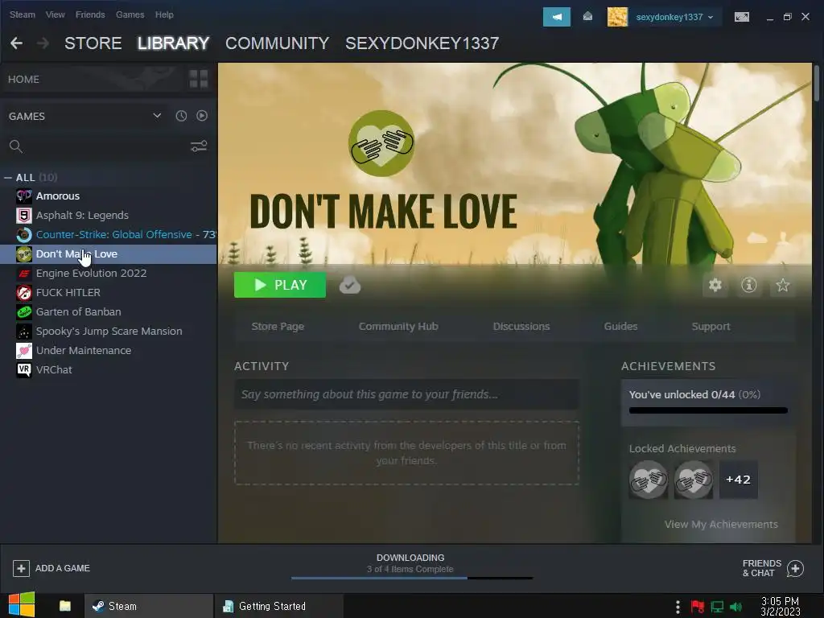Toggle sort by recent activity clock icon
Viewport: 824px width, 618px height.
[x=181, y=116]
